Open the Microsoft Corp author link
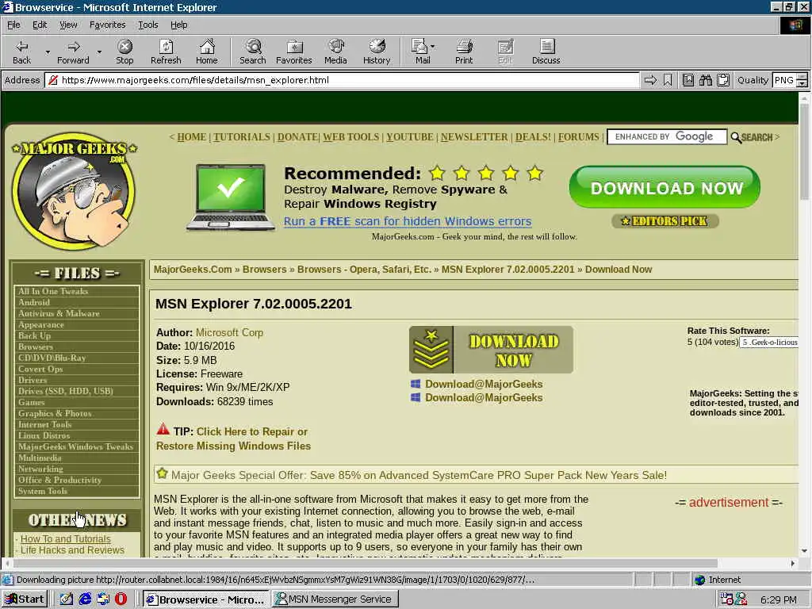 click(229, 332)
